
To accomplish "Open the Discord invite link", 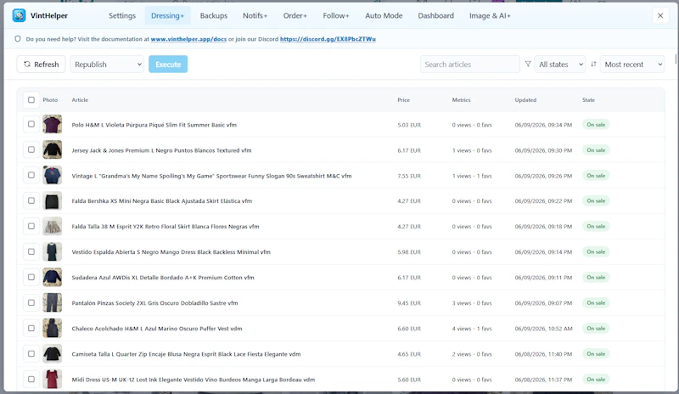I will 328,39.
